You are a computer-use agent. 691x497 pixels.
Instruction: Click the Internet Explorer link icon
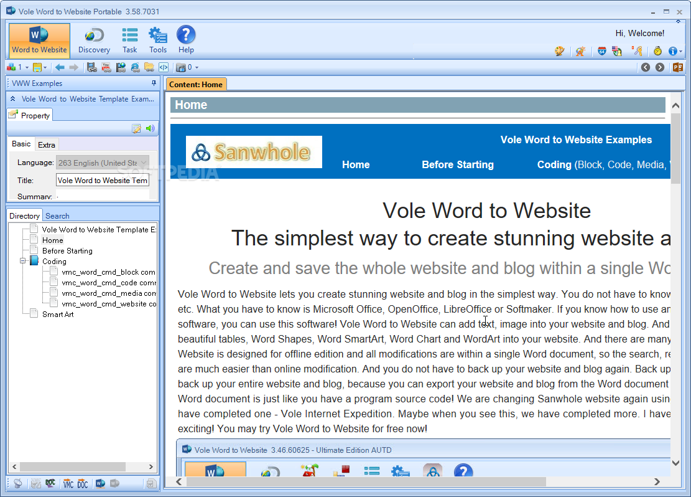pos(136,67)
